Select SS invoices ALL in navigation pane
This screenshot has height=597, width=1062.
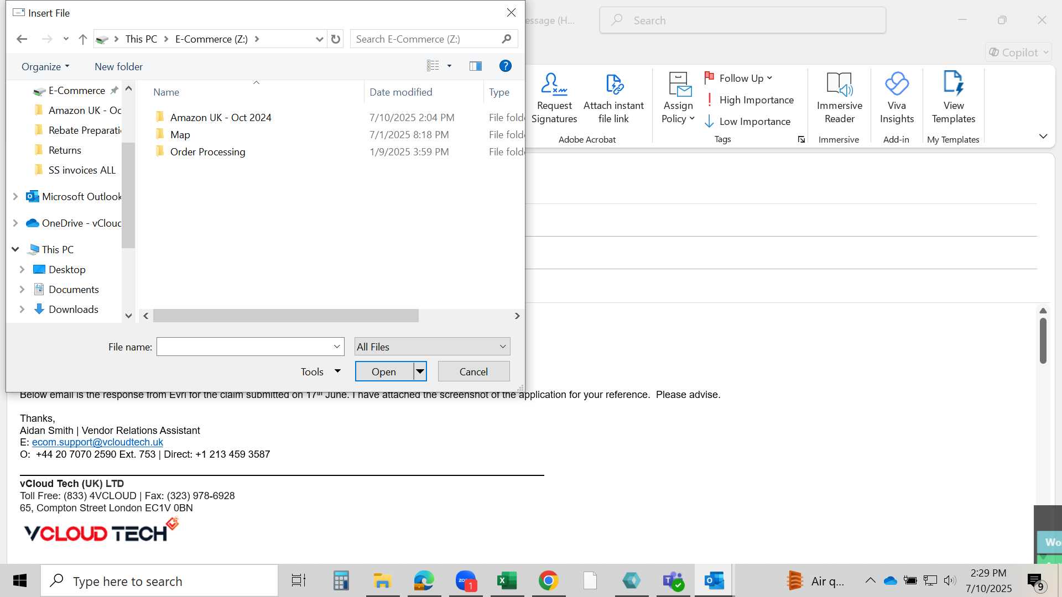click(82, 170)
